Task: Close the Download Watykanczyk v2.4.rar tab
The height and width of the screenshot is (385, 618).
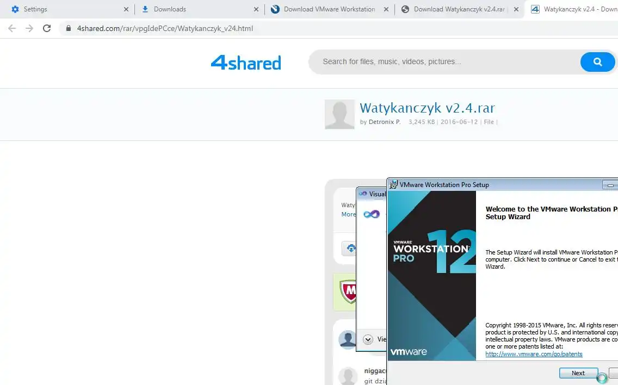Action: [516, 9]
